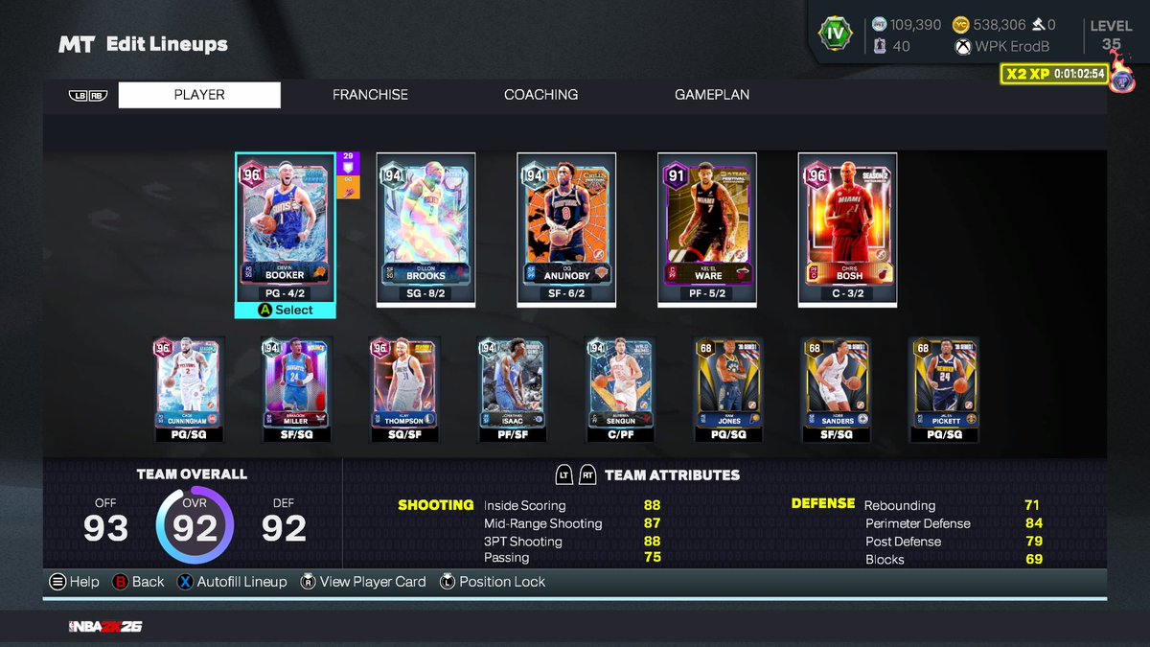The width and height of the screenshot is (1150, 647).
Task: Select the Kel'el Ware power forward card
Action: click(x=707, y=229)
